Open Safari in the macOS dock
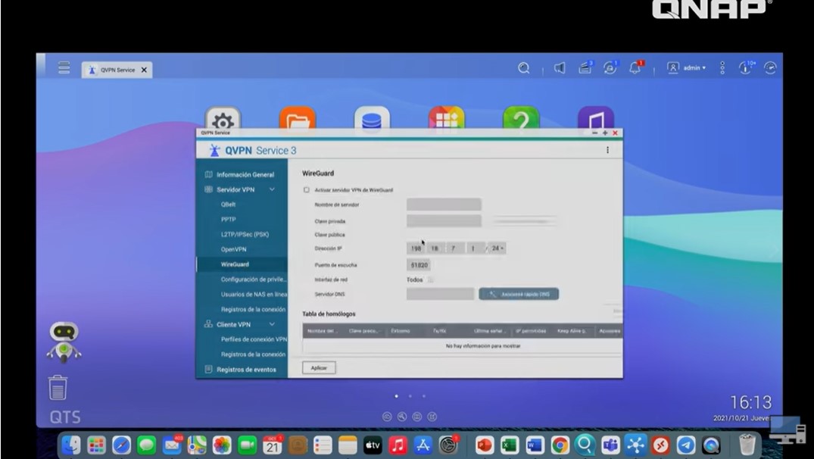The width and height of the screenshot is (814, 459). pyautogui.click(x=121, y=445)
